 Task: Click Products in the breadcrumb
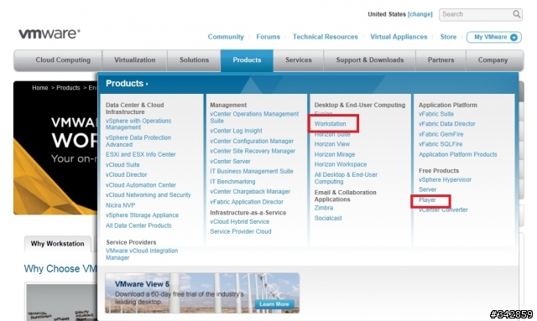[68, 88]
